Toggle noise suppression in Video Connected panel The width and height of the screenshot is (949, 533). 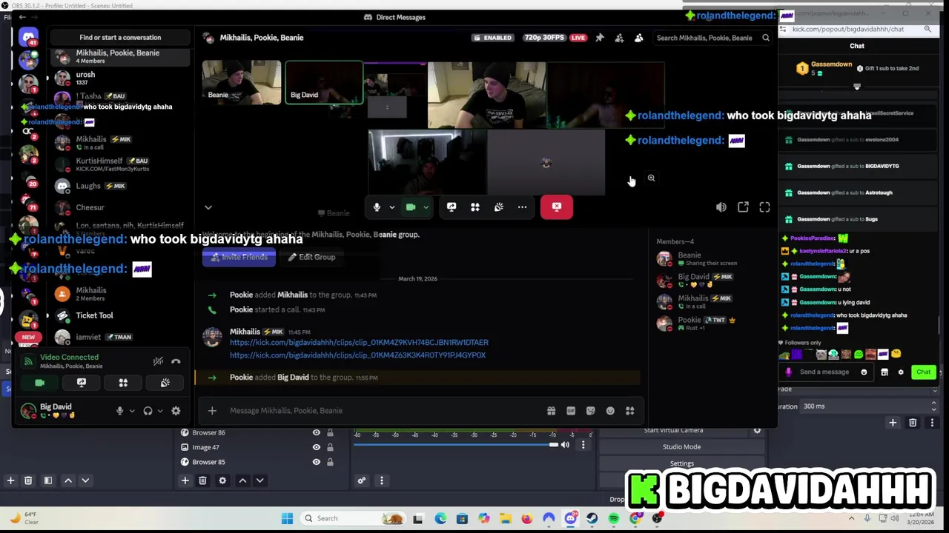pyautogui.click(x=158, y=361)
